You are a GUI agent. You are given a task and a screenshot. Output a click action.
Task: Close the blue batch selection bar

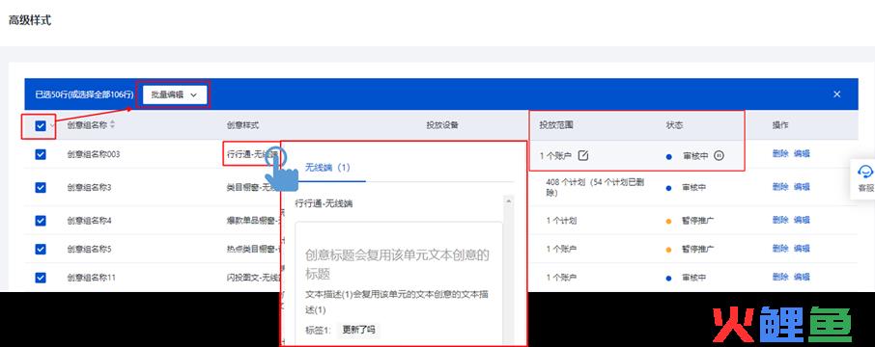pyautogui.click(x=836, y=94)
